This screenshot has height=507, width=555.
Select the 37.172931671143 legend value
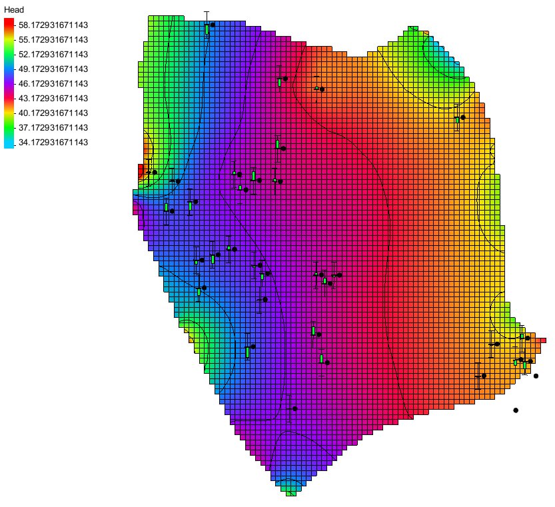[x=53, y=128]
